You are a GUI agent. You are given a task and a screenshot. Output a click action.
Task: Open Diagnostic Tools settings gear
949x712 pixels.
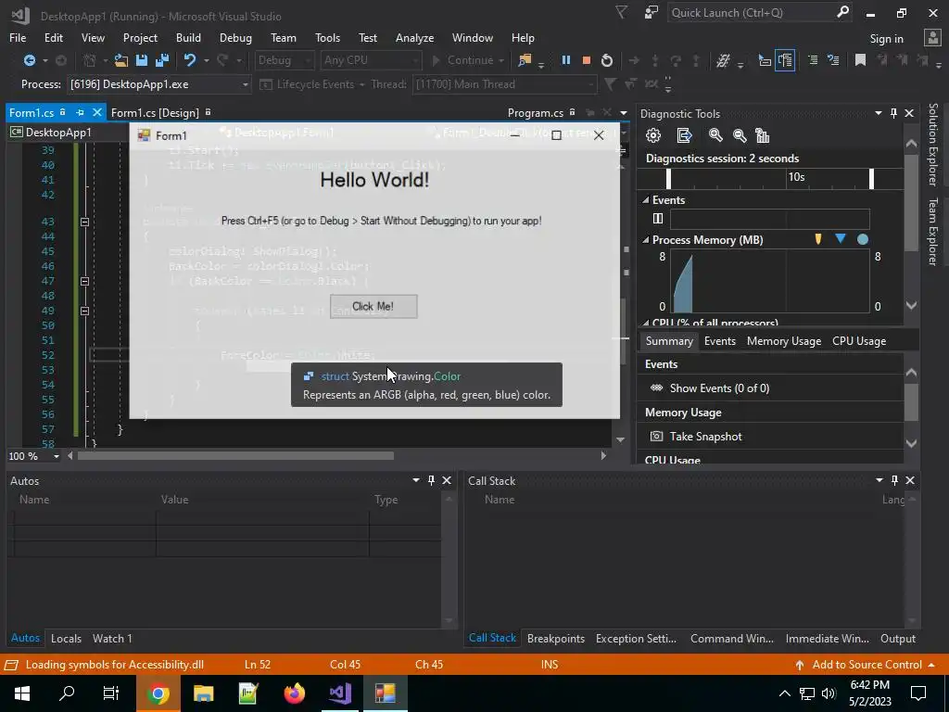pos(653,135)
